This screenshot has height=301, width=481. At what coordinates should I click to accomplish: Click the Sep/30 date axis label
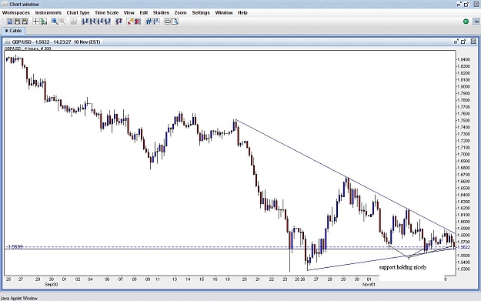[x=51, y=284]
